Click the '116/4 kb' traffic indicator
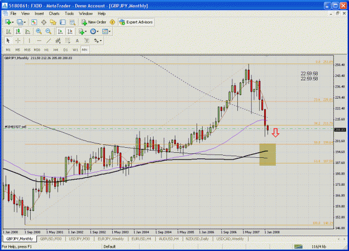This screenshot has height=251, width=349. pyautogui.click(x=319, y=247)
